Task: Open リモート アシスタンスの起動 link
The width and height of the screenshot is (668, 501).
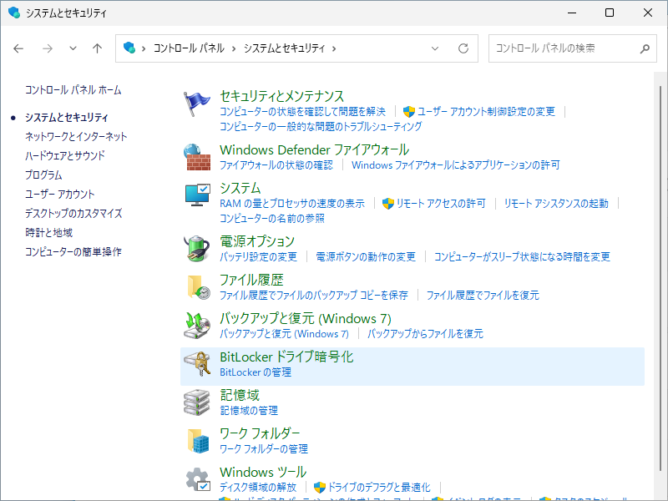Action: (x=556, y=203)
